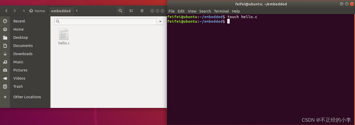This screenshot has width=355, height=125.
Task: Click plus icon beside Other Locations
Action: pos(5,97)
